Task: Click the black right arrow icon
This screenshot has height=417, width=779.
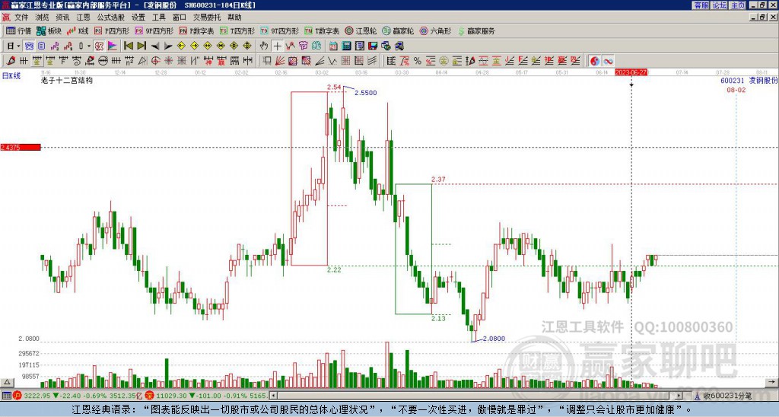Action: (168, 46)
